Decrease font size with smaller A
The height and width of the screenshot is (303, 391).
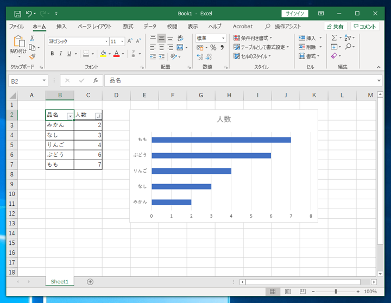[x=138, y=41]
